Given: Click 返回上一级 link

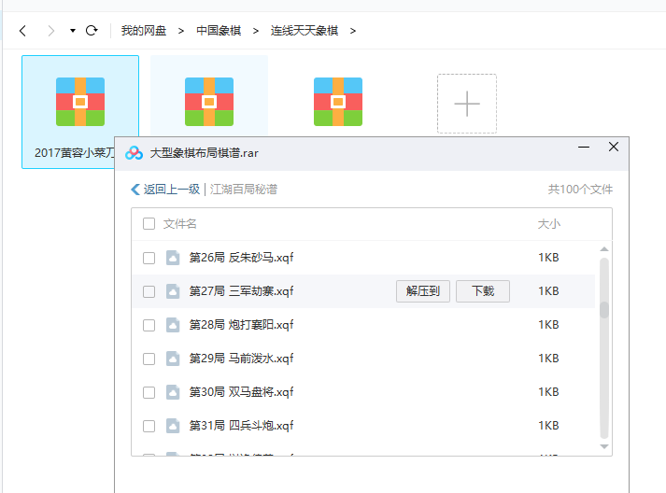Looking at the screenshot, I should pos(165,190).
